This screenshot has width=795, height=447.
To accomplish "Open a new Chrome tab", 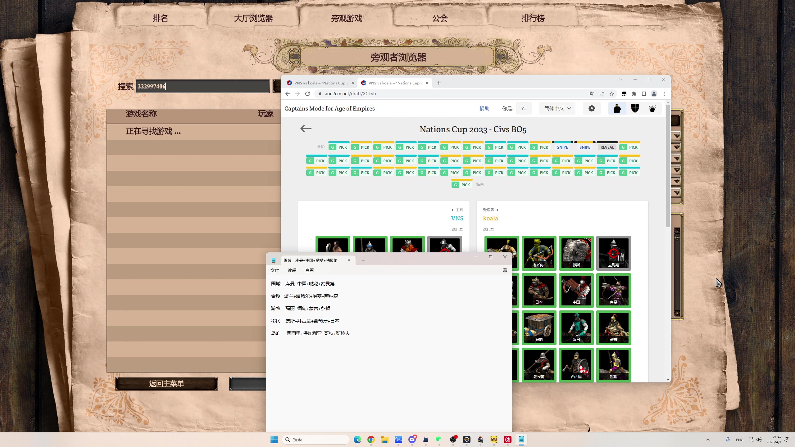I will 439,83.
